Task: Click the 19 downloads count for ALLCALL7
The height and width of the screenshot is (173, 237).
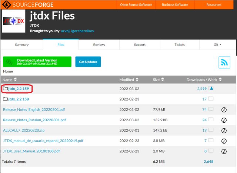Action: tap(204, 130)
